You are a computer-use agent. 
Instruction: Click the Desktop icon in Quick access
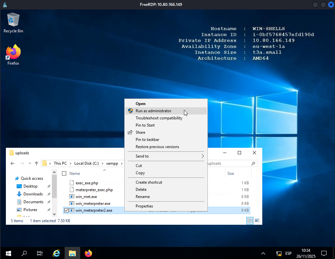pos(19,186)
